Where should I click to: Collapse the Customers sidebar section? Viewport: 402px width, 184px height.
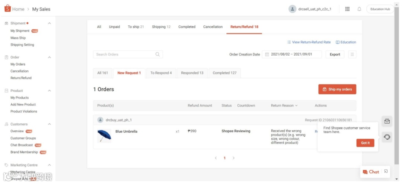50,124
